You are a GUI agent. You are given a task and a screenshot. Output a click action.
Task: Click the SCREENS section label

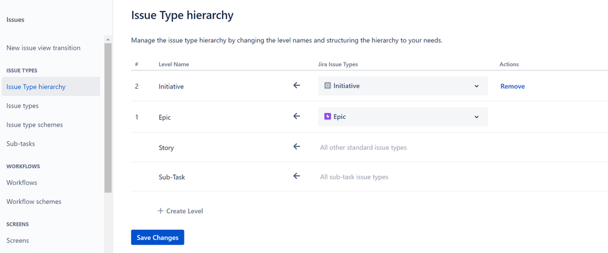(x=18, y=224)
